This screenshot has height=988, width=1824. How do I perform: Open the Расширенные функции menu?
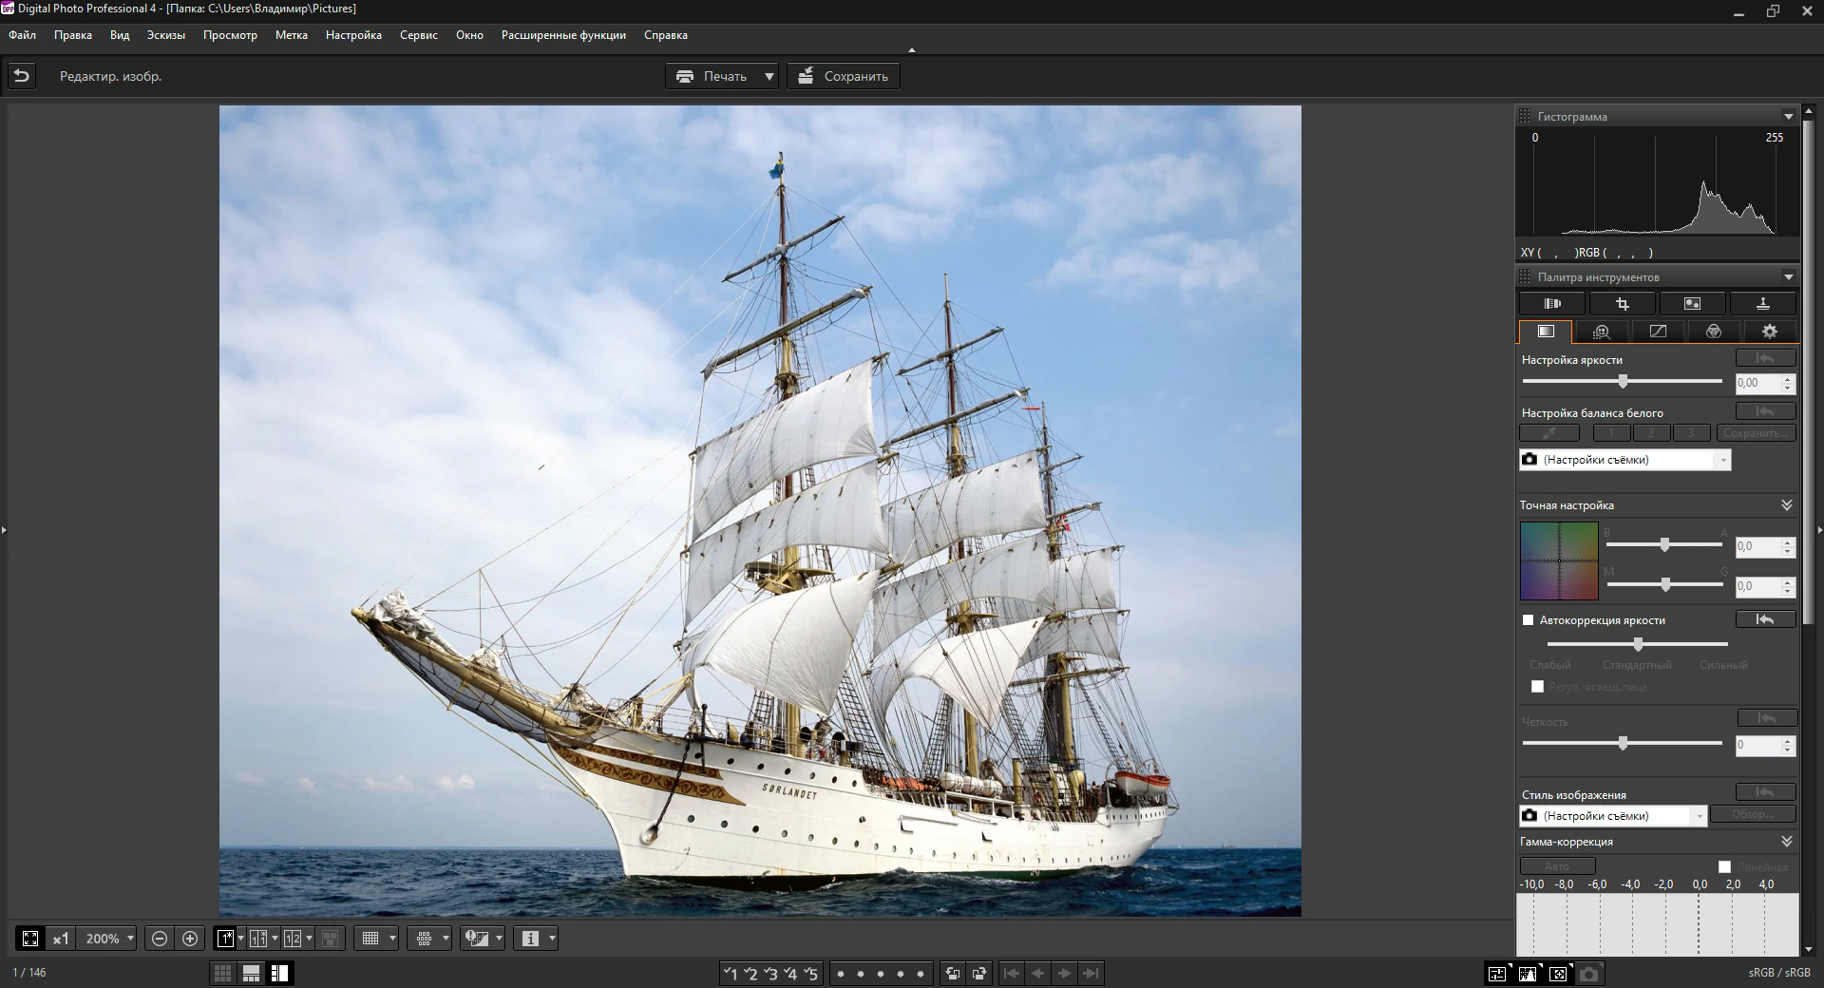click(564, 35)
